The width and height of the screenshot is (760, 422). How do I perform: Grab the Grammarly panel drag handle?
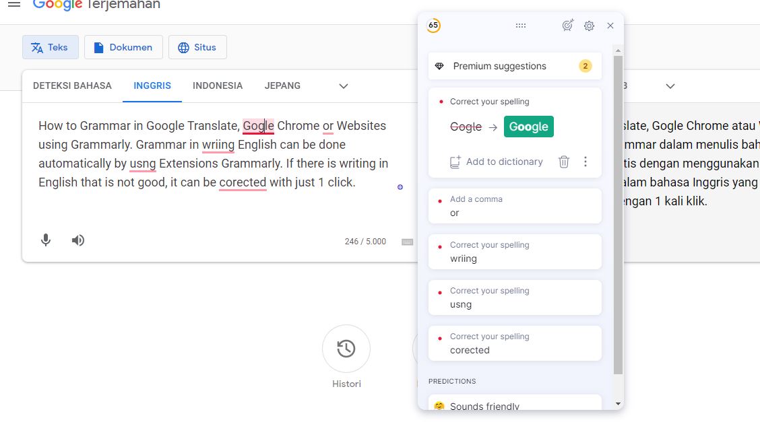(521, 26)
